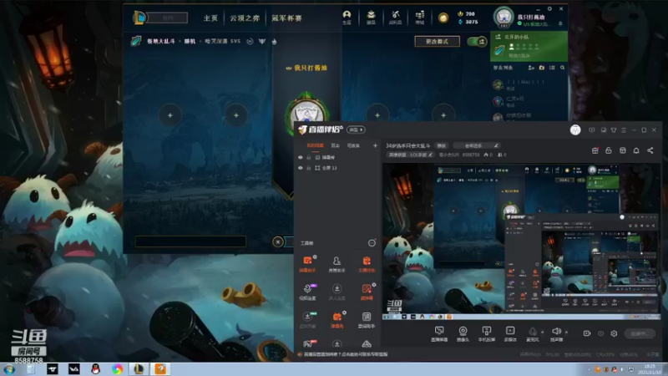Image resolution: width=668 pixels, height=376 pixels.
Task: Click the chat input field in League lobby
Action: (x=190, y=241)
